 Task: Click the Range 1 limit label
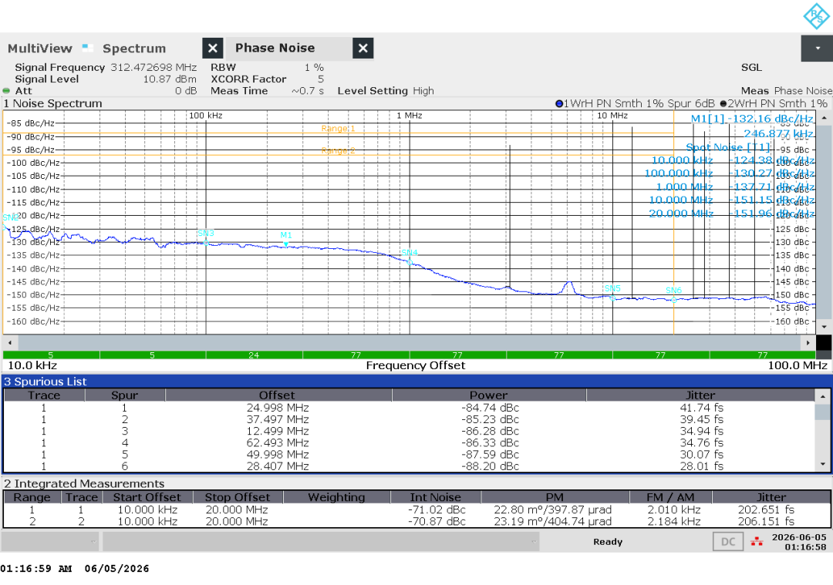click(x=338, y=129)
